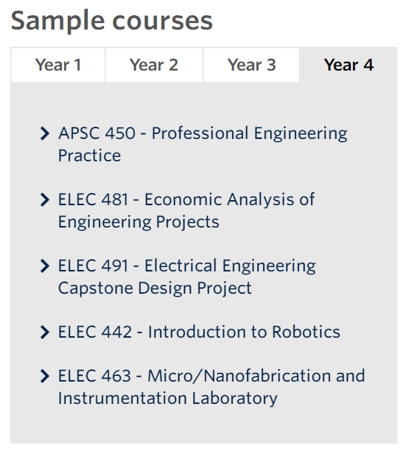Image resolution: width=407 pixels, height=450 pixels.
Task: Click the active Year 4 tab
Action: click(x=349, y=65)
